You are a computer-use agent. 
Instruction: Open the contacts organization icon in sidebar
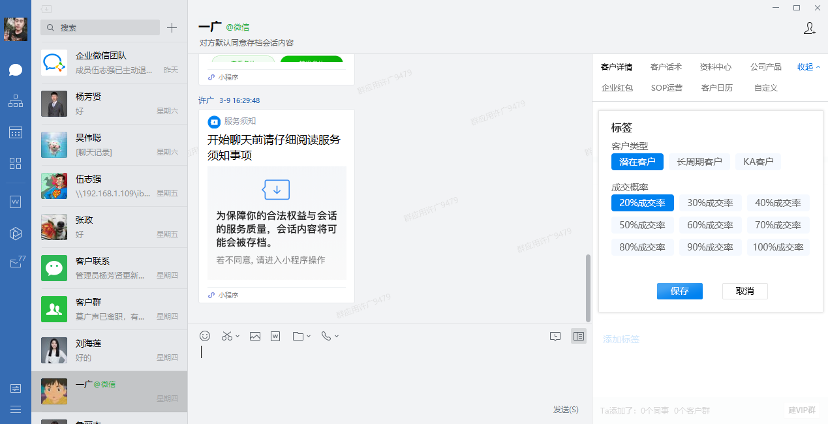16,101
